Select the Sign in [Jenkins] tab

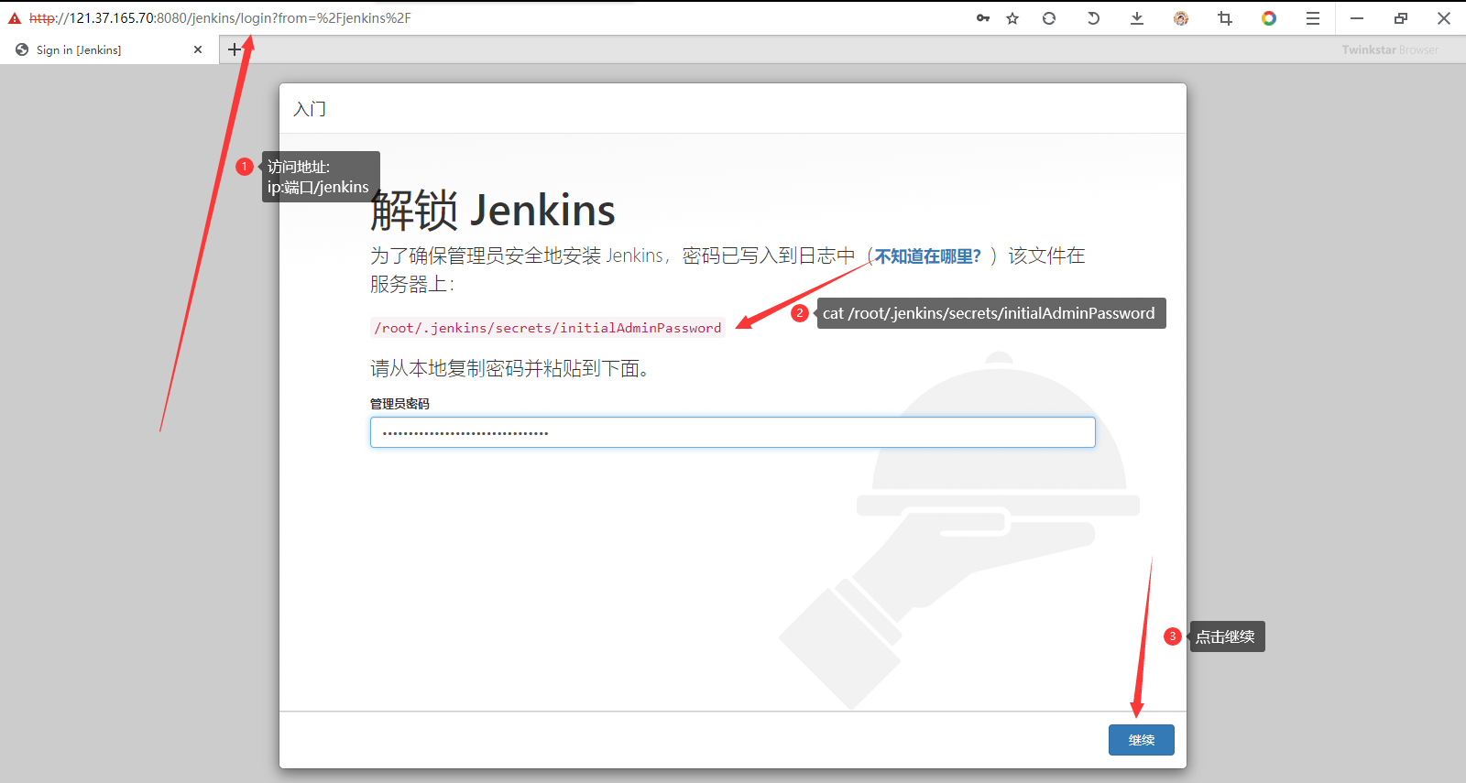point(109,49)
